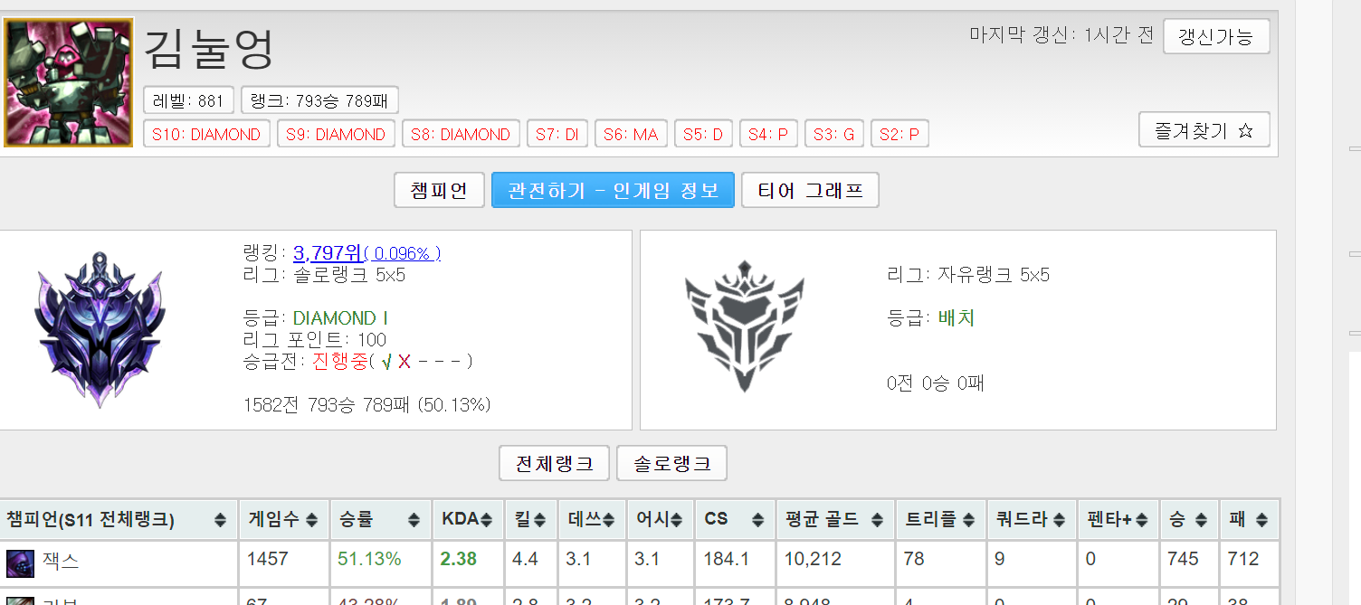Click the 랭크: 793승 789패 badge
Viewport: 1361px width, 605px height.
(x=320, y=99)
